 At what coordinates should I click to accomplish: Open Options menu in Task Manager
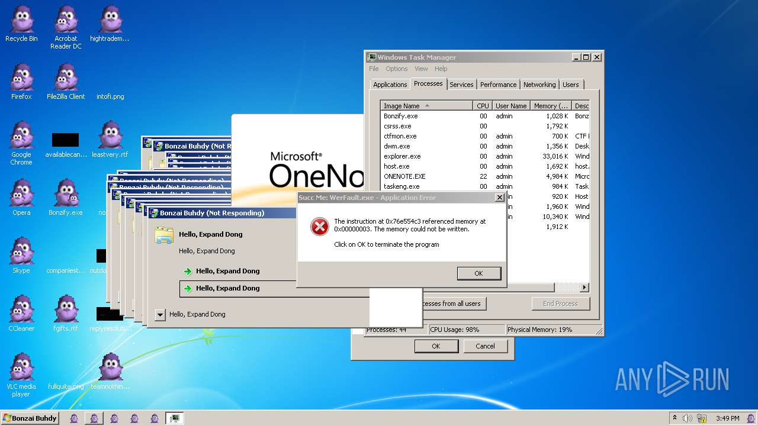tap(397, 69)
